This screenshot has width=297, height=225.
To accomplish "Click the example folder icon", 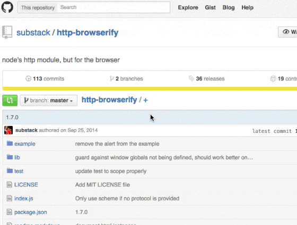I will click(10, 143).
